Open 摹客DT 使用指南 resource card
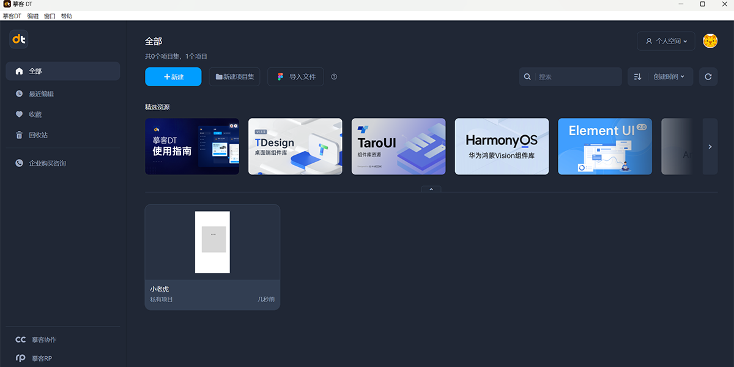The height and width of the screenshot is (367, 734). point(192,146)
